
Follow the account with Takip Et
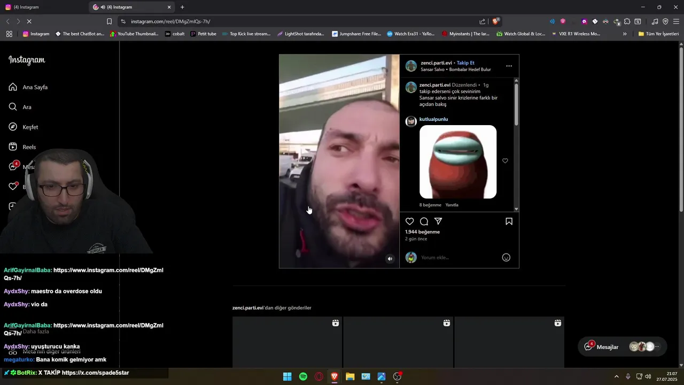coord(465,63)
